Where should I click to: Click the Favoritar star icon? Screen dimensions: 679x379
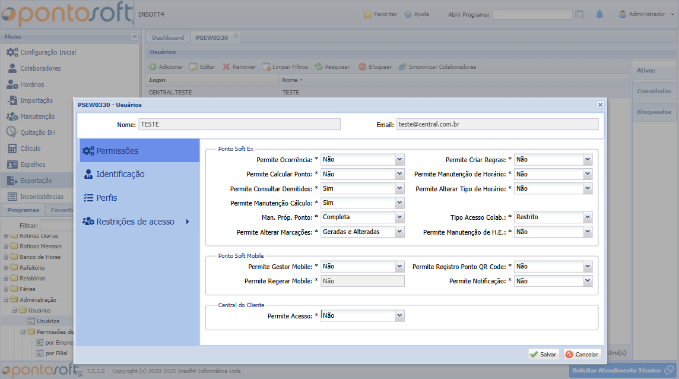pos(367,14)
